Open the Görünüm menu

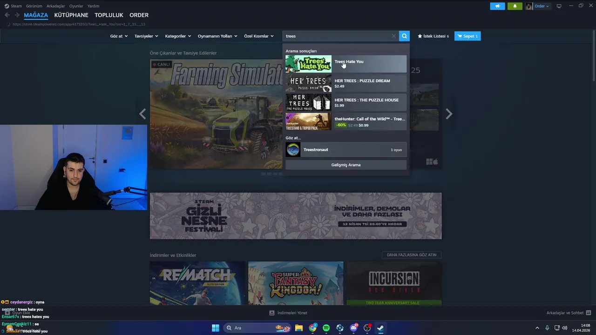[x=34, y=6]
